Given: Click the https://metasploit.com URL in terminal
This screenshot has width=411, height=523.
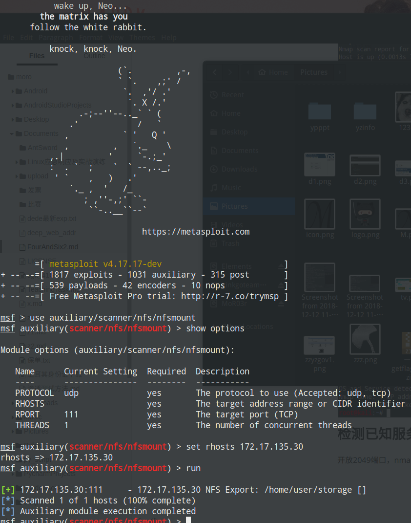Looking at the screenshot, I should [x=196, y=232].
